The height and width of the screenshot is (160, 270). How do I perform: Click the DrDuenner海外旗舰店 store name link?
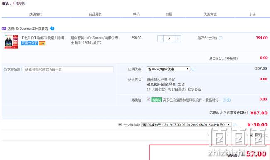point(32,29)
